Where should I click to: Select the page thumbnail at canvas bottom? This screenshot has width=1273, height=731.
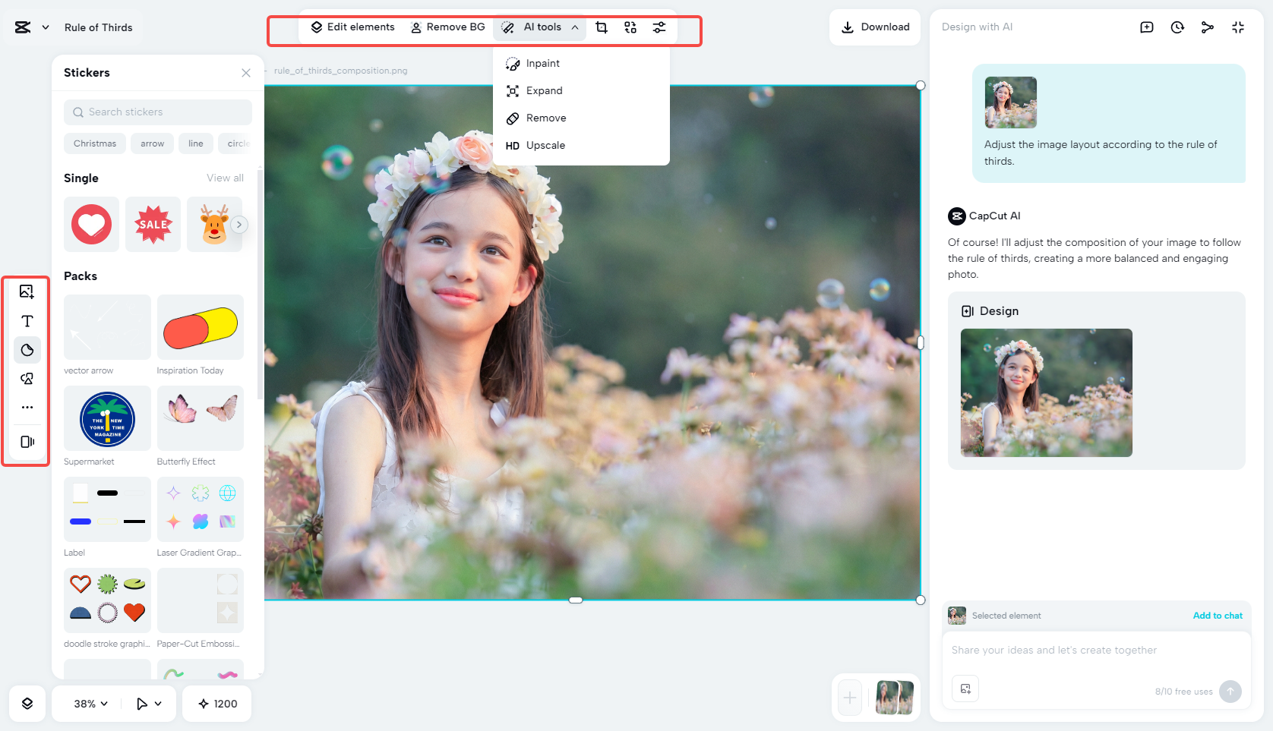click(895, 698)
